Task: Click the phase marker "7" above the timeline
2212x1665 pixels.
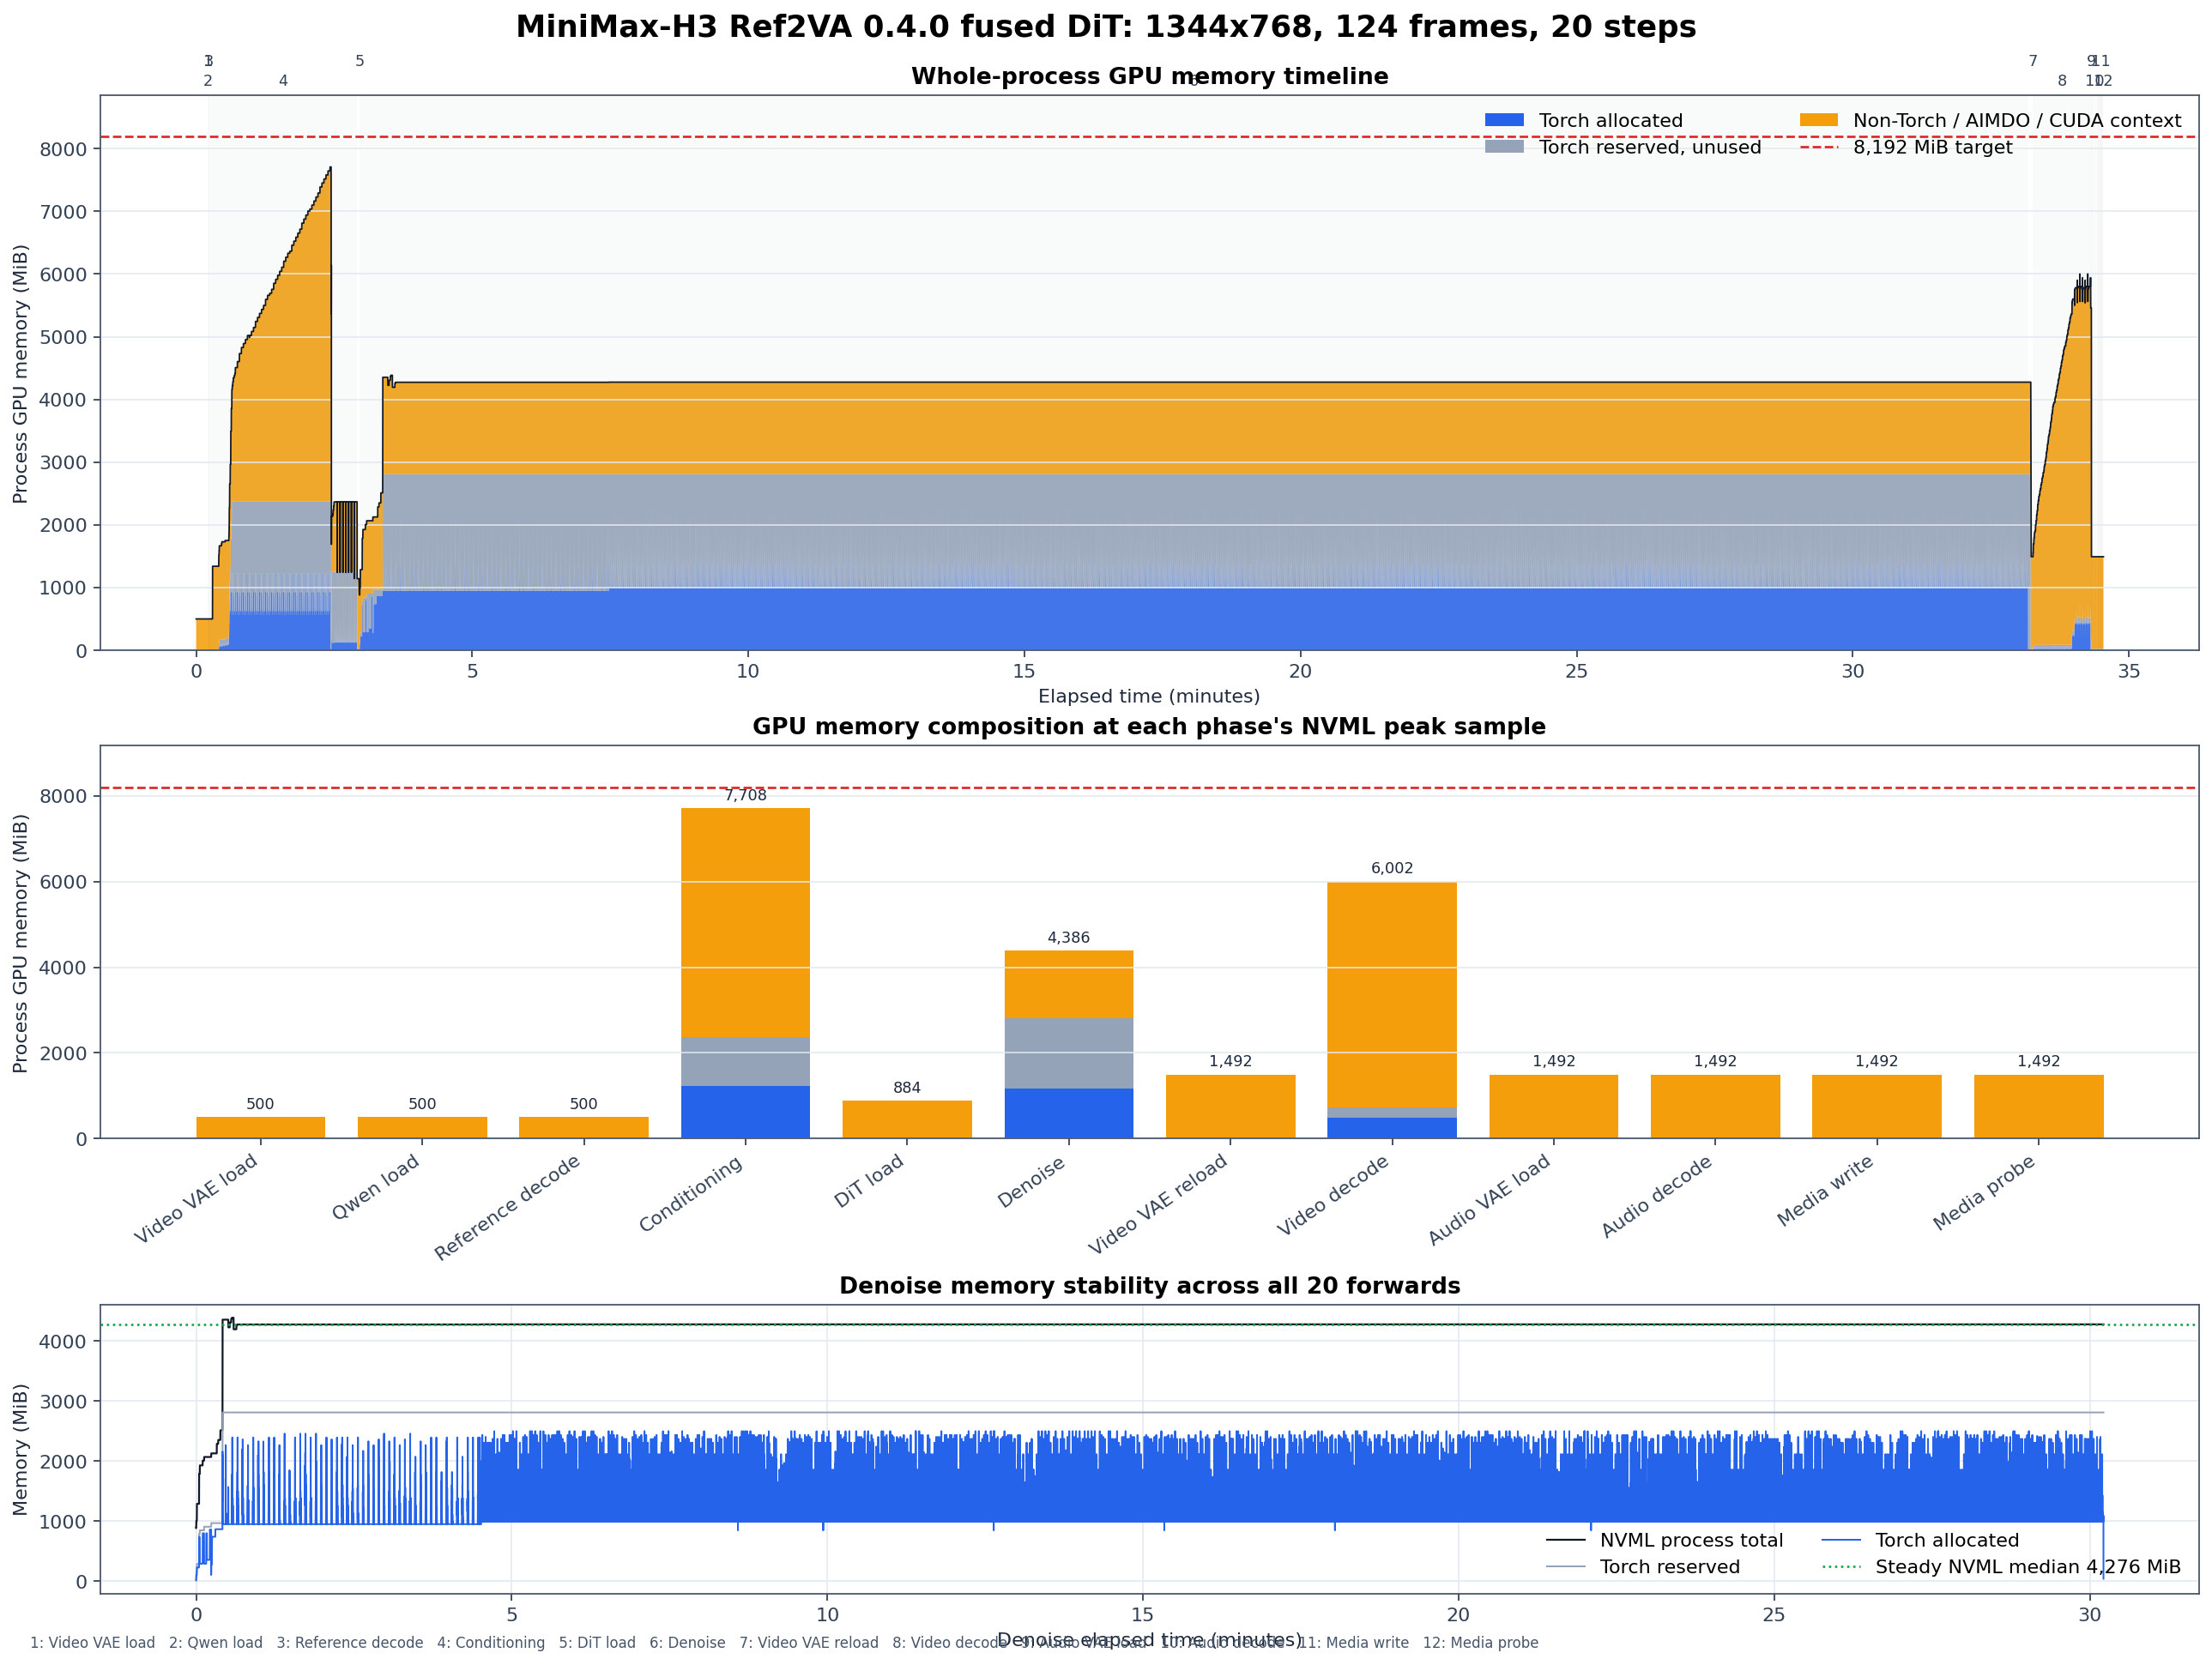Action: (x=2033, y=61)
